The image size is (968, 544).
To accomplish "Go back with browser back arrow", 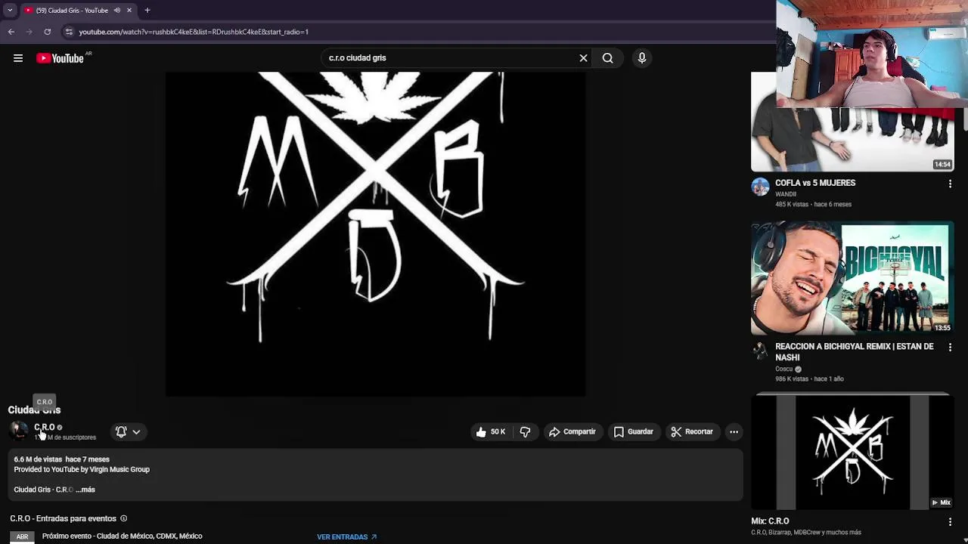I will click(x=11, y=32).
